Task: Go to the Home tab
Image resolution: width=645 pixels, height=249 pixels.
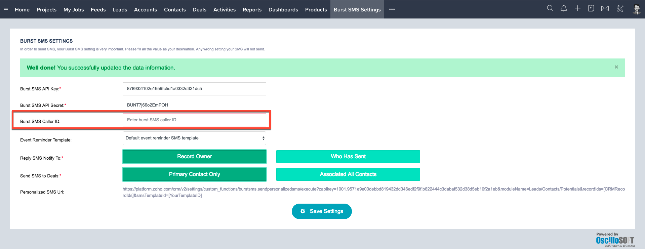Action: click(22, 10)
